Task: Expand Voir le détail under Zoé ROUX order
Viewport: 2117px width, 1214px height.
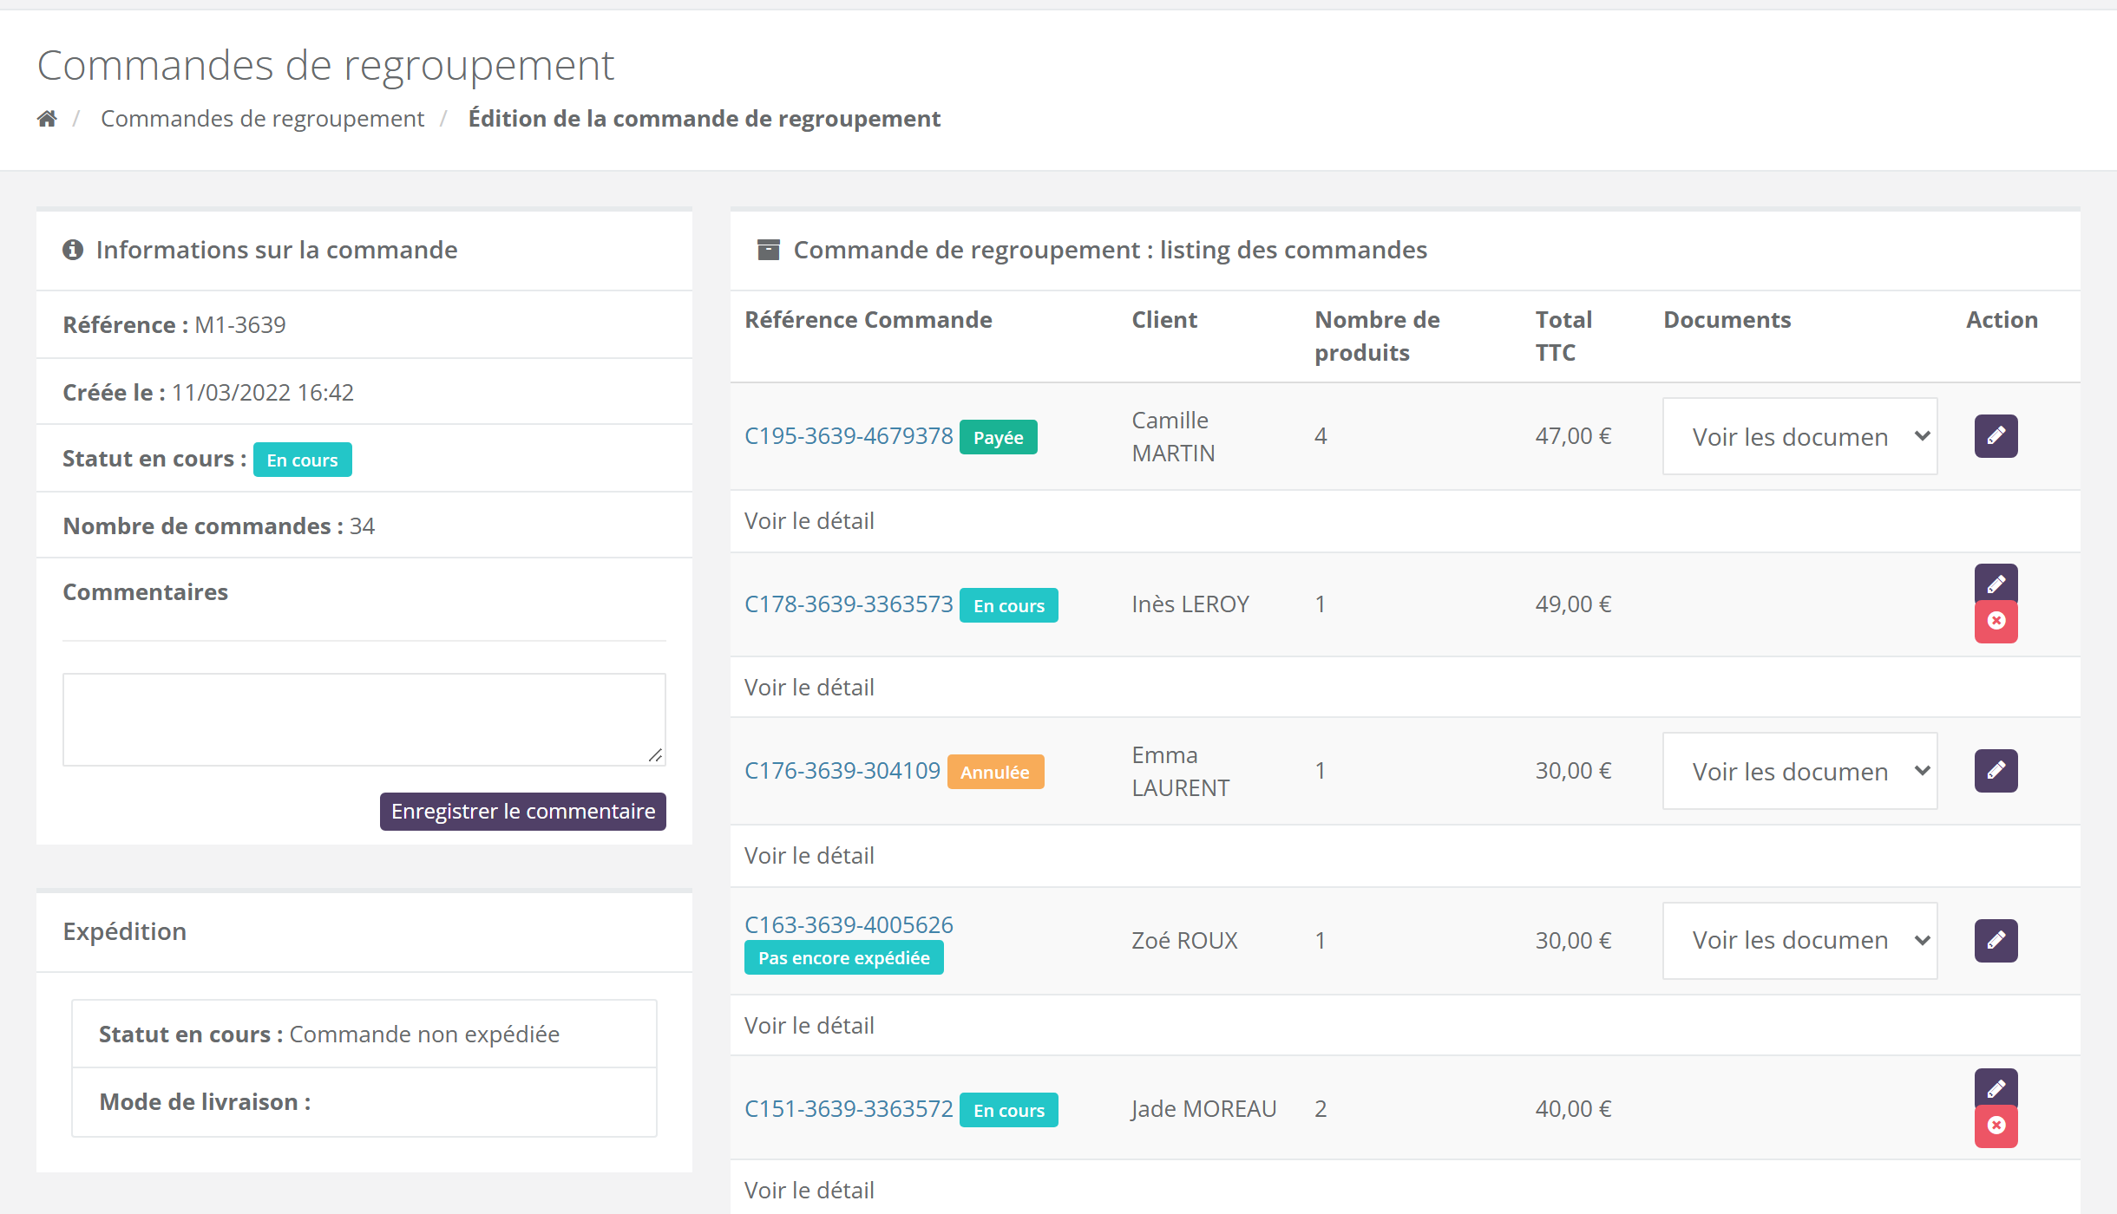Action: pos(809,1026)
